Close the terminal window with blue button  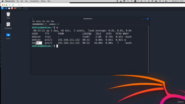148,18
